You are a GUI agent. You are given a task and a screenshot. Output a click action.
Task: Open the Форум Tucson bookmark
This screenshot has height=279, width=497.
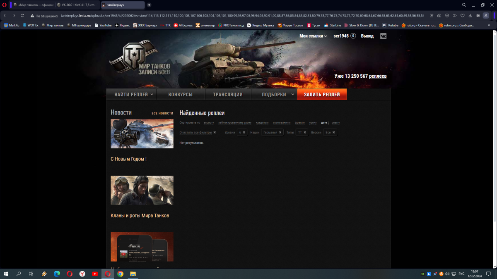(290, 25)
